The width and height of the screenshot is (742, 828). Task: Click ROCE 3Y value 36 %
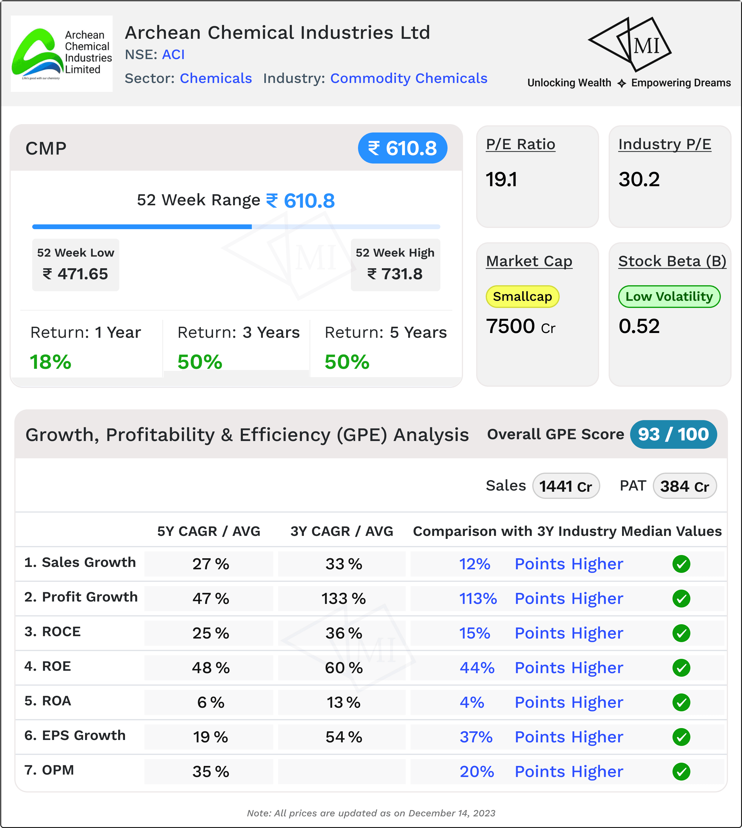point(343,633)
